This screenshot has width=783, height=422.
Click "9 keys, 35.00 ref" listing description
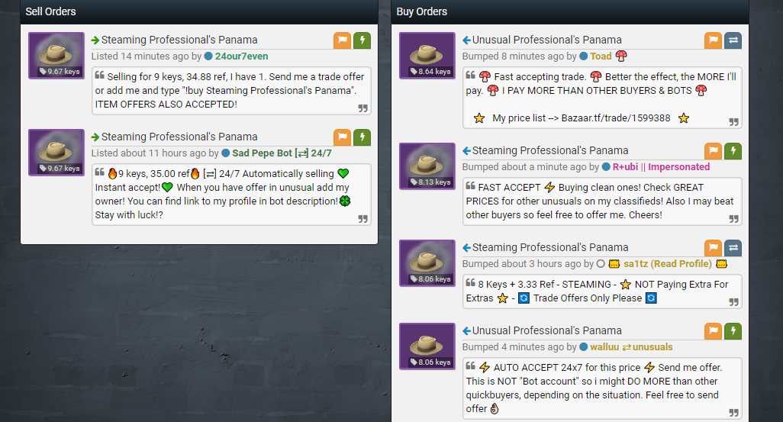[231, 195]
